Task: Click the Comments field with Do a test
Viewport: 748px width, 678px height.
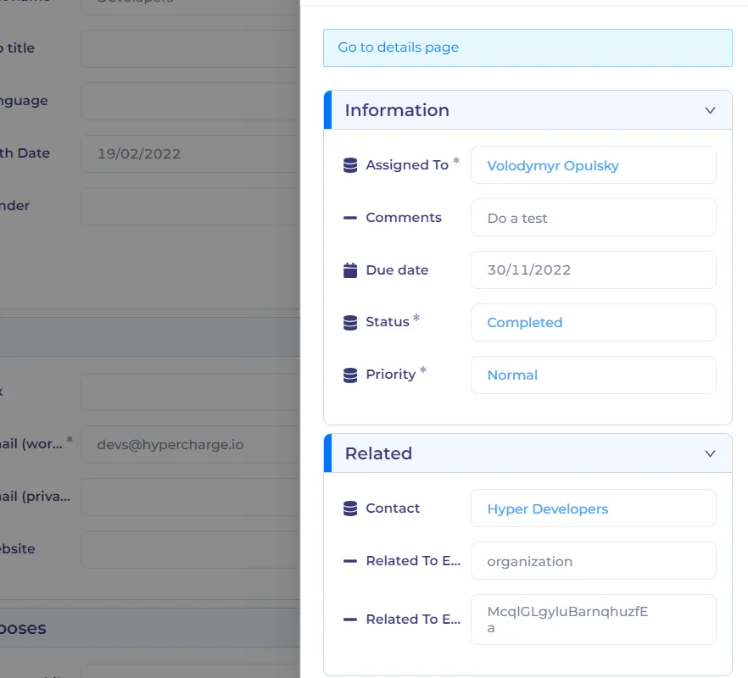Action: coord(594,218)
